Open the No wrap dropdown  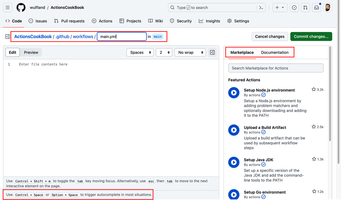[x=190, y=52]
